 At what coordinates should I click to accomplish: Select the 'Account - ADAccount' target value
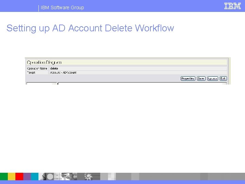pyautogui.click(x=63, y=73)
